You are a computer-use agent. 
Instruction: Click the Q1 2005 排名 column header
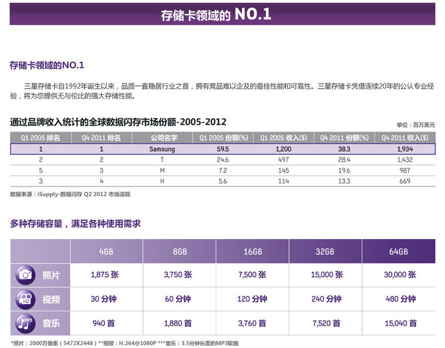tap(41, 138)
